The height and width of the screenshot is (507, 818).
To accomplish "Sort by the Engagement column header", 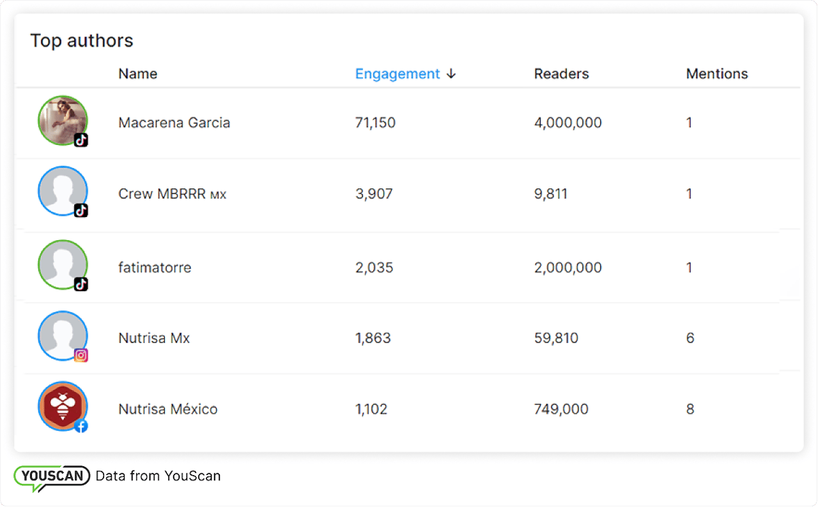I will tap(397, 74).
